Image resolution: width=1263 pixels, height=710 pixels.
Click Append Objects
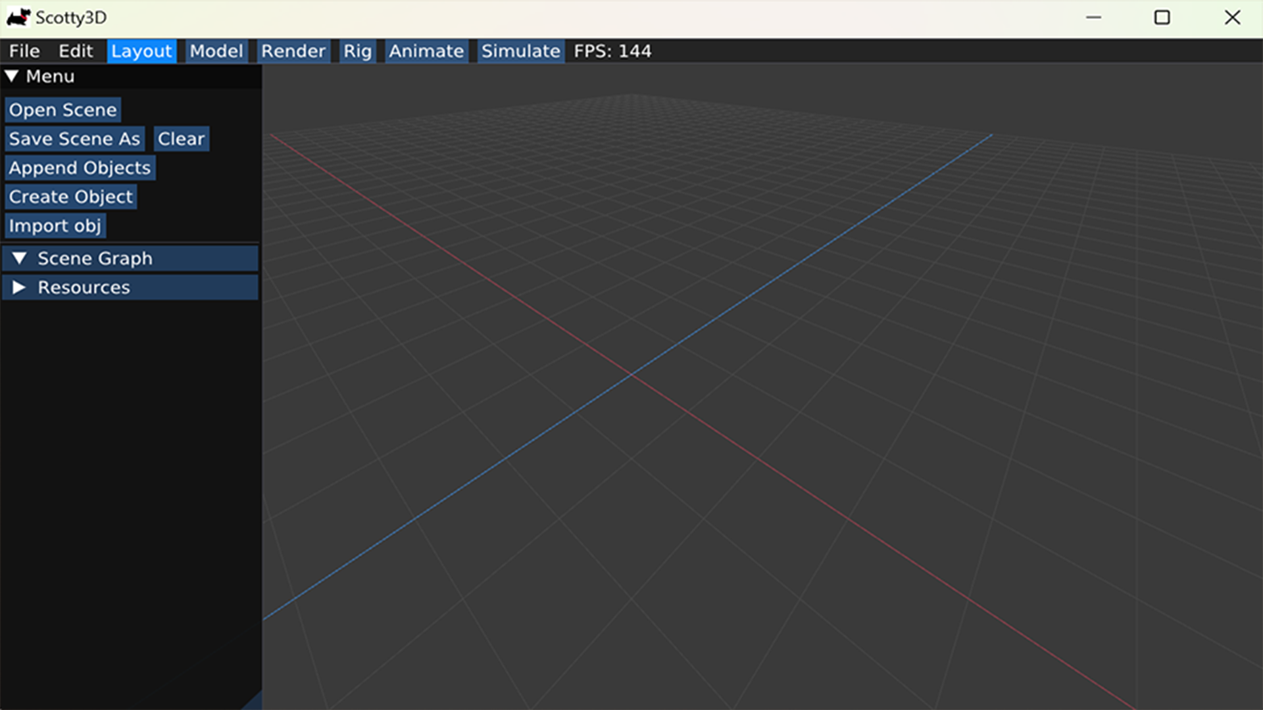pos(80,168)
